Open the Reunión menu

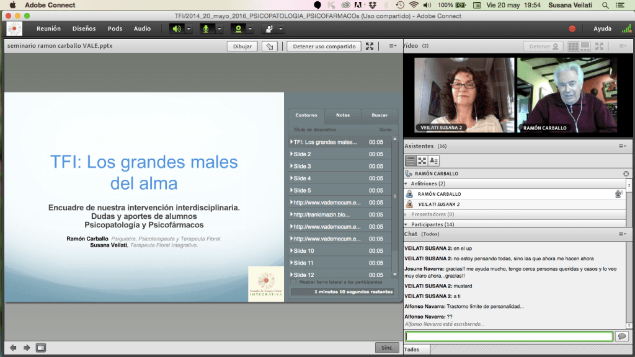pos(48,29)
